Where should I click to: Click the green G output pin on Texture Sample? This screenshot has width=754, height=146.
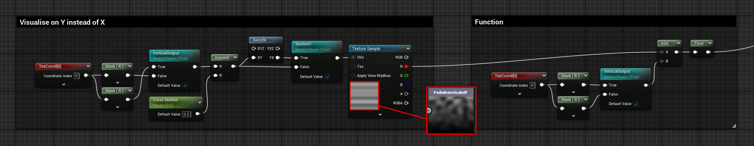pyautogui.click(x=406, y=76)
